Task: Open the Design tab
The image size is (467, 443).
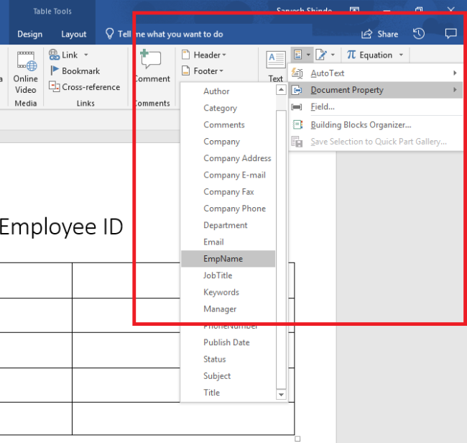Action: (x=29, y=35)
